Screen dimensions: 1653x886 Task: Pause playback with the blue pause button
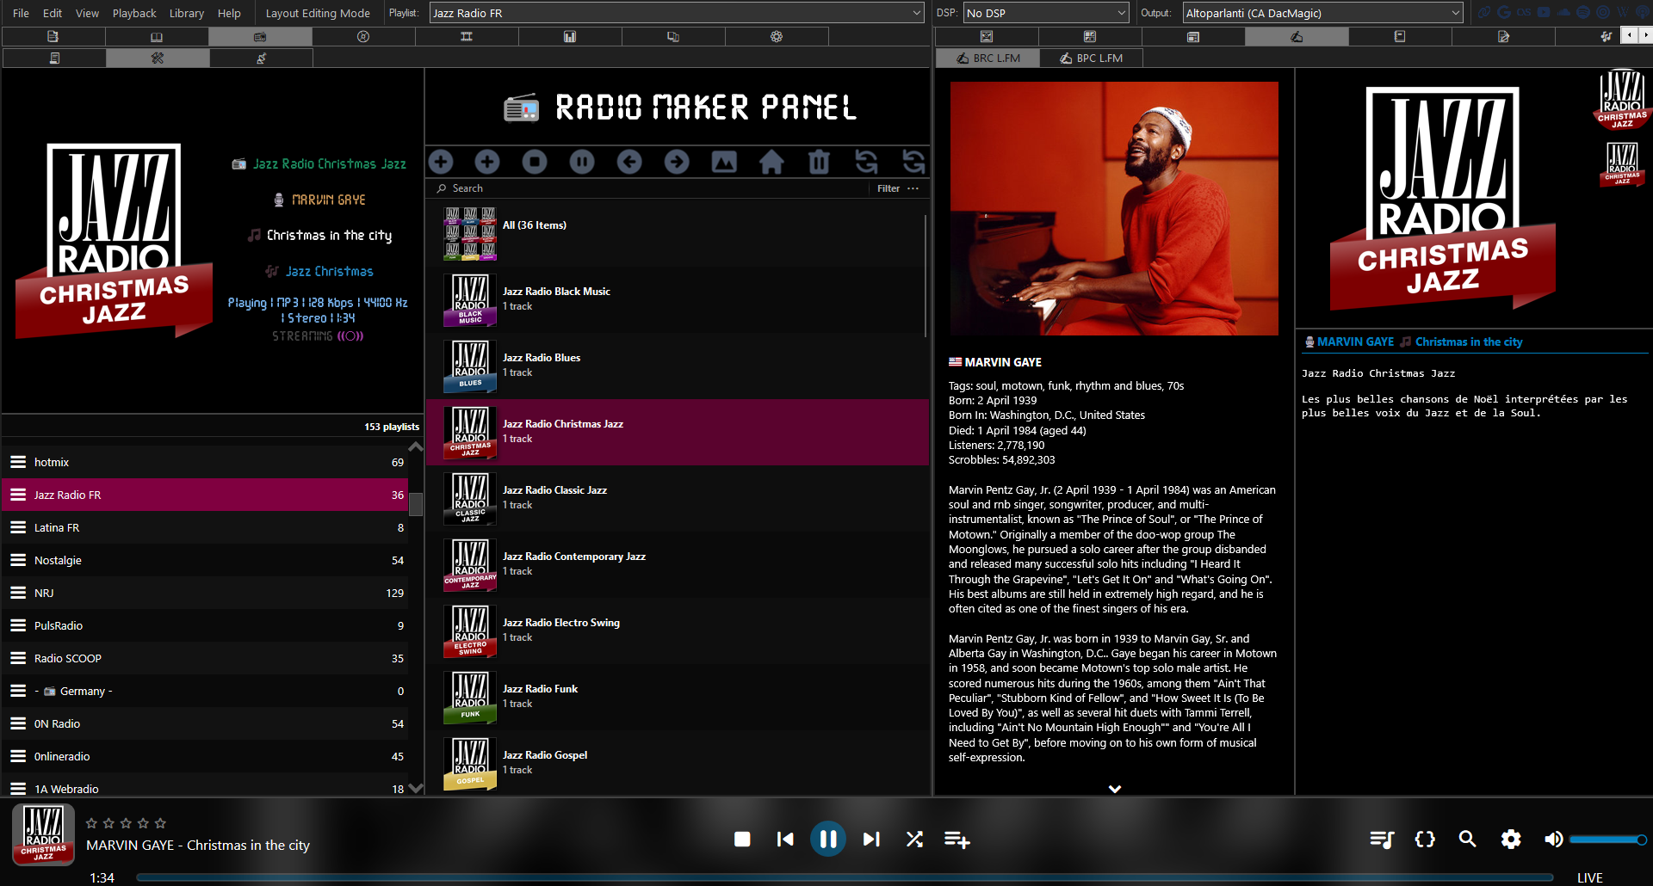[x=828, y=839]
